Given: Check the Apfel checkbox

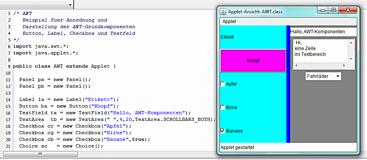Looking at the screenshot, I should point(223,84).
